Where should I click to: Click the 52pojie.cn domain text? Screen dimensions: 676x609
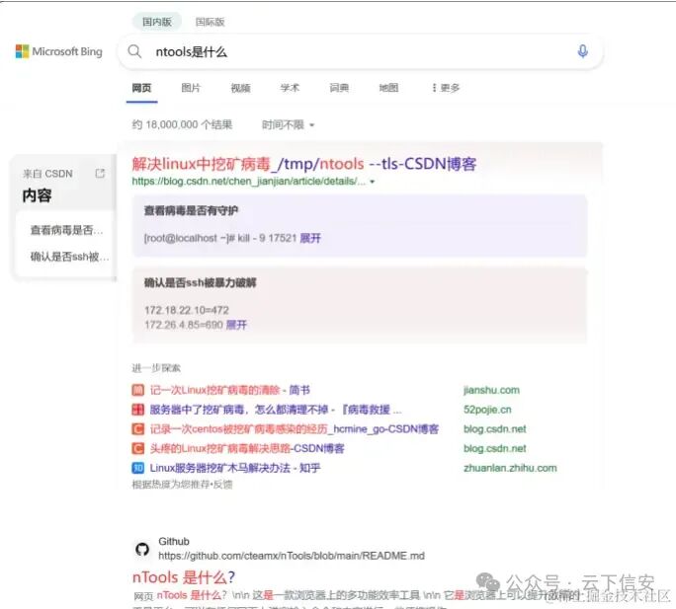[x=487, y=410]
